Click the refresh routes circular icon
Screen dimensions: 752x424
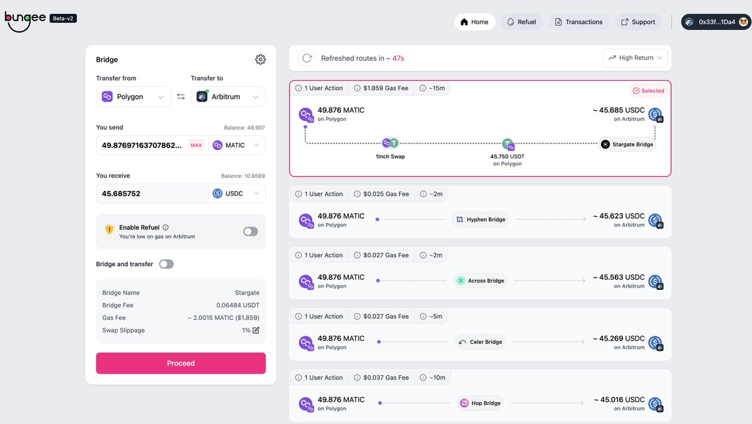[307, 58]
